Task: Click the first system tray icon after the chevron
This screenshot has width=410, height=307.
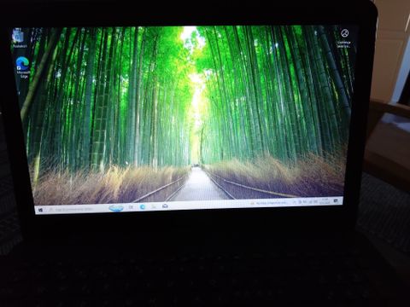Action: (300, 202)
